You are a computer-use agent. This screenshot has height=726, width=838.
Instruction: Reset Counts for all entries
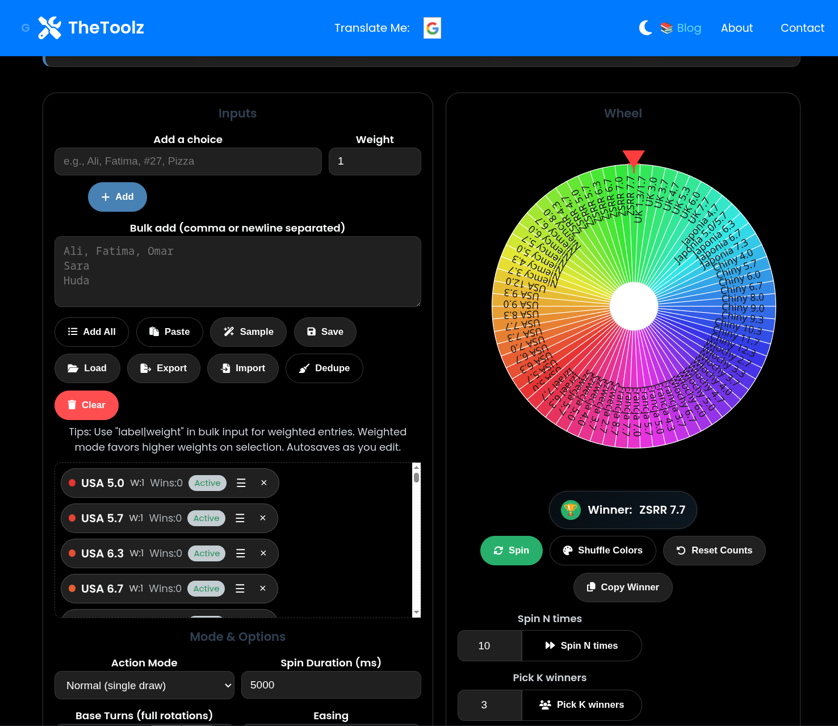[714, 551]
